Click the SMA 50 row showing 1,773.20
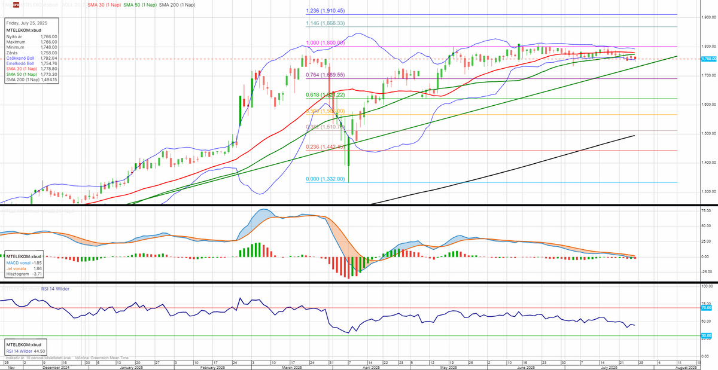Screen dimensions: 718x370 coord(32,74)
